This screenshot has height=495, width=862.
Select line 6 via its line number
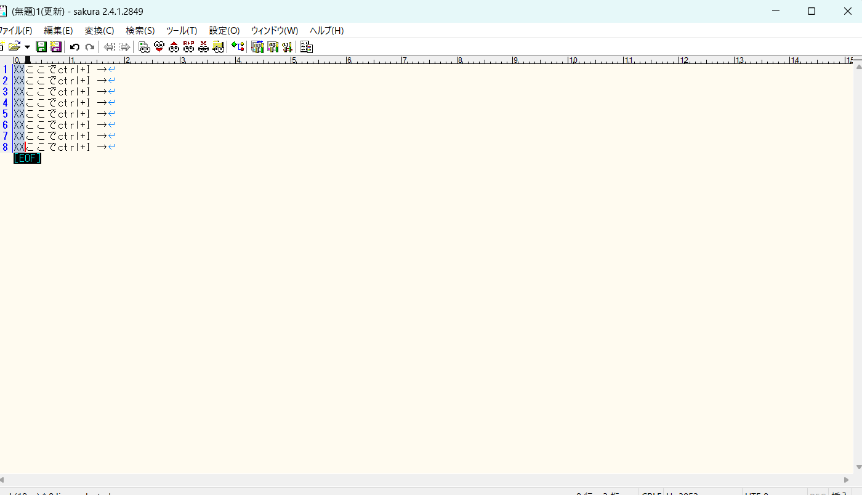tap(6, 125)
